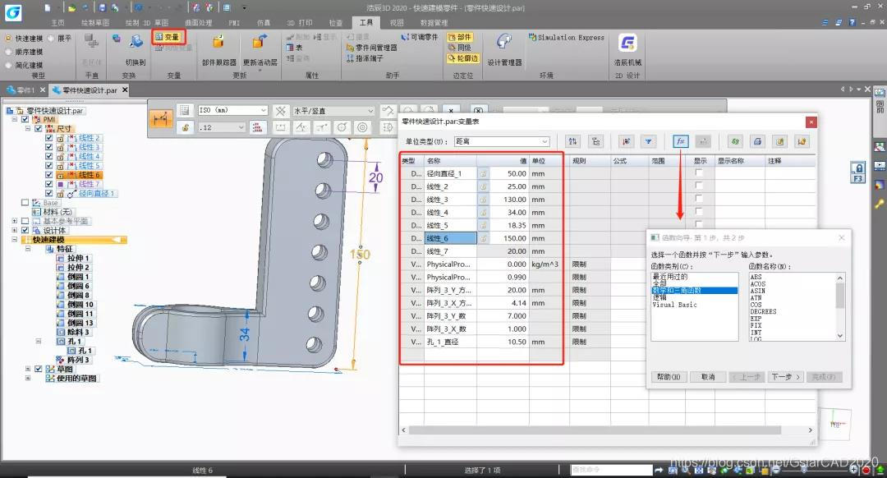Image resolution: width=887 pixels, height=478 pixels.
Task: Click the lock icon in dimension toolbar
Action: (x=185, y=128)
